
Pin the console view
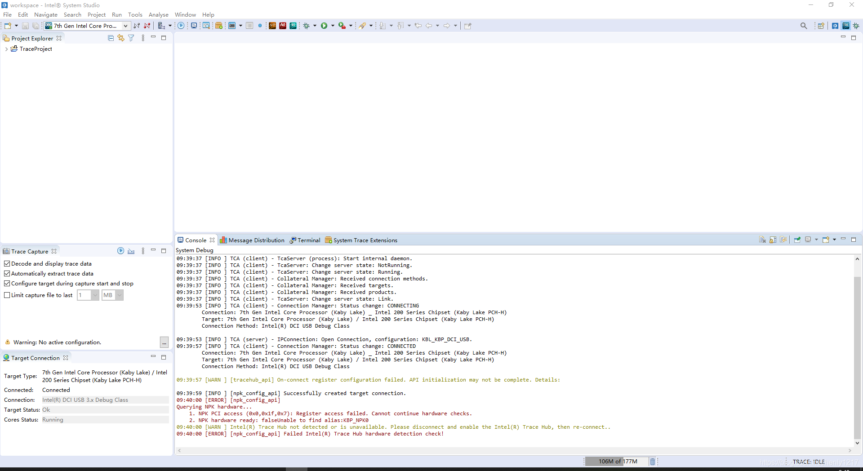797,240
